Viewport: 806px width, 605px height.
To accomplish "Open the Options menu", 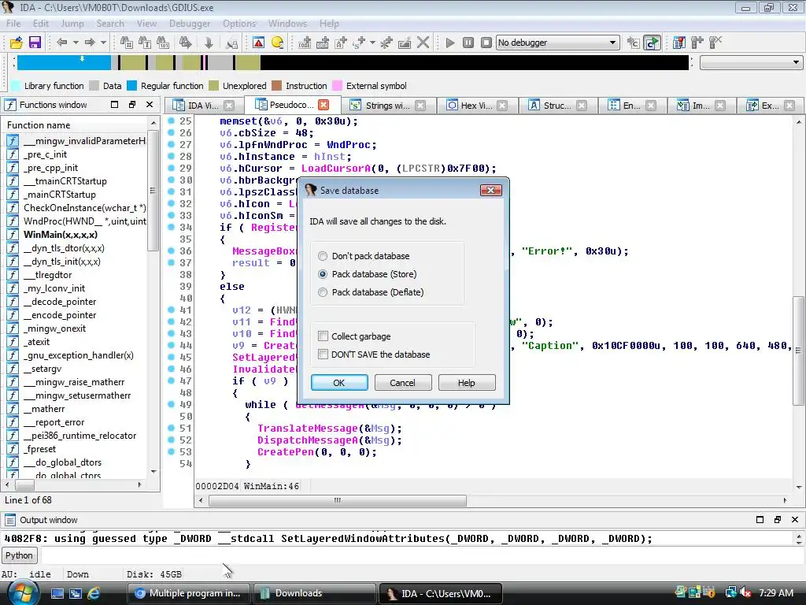I will click(239, 24).
